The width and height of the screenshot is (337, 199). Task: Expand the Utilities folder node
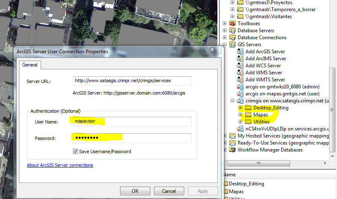(x=240, y=121)
